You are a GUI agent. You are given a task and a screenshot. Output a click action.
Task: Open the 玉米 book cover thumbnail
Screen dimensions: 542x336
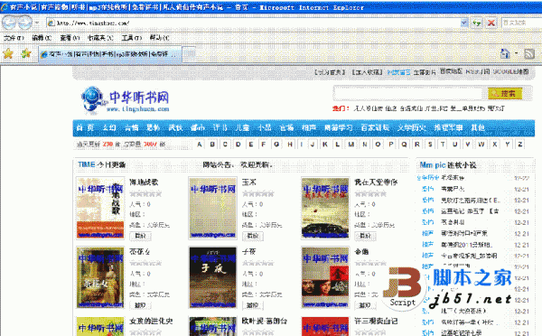[x=212, y=208]
